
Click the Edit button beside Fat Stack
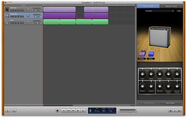179,11
